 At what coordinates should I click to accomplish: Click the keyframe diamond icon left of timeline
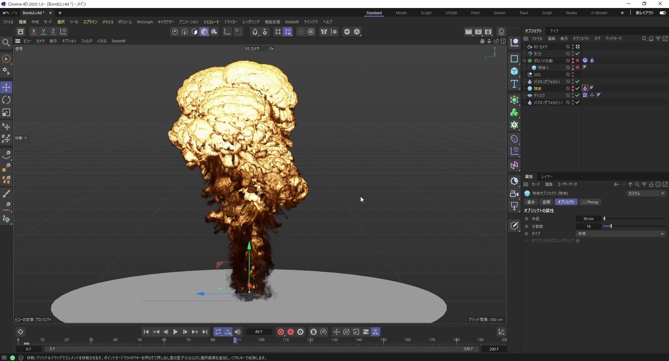[x=21, y=332]
